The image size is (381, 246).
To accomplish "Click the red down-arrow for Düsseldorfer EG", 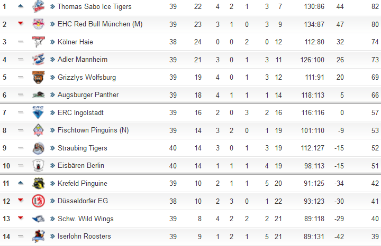I will [x=21, y=200].
